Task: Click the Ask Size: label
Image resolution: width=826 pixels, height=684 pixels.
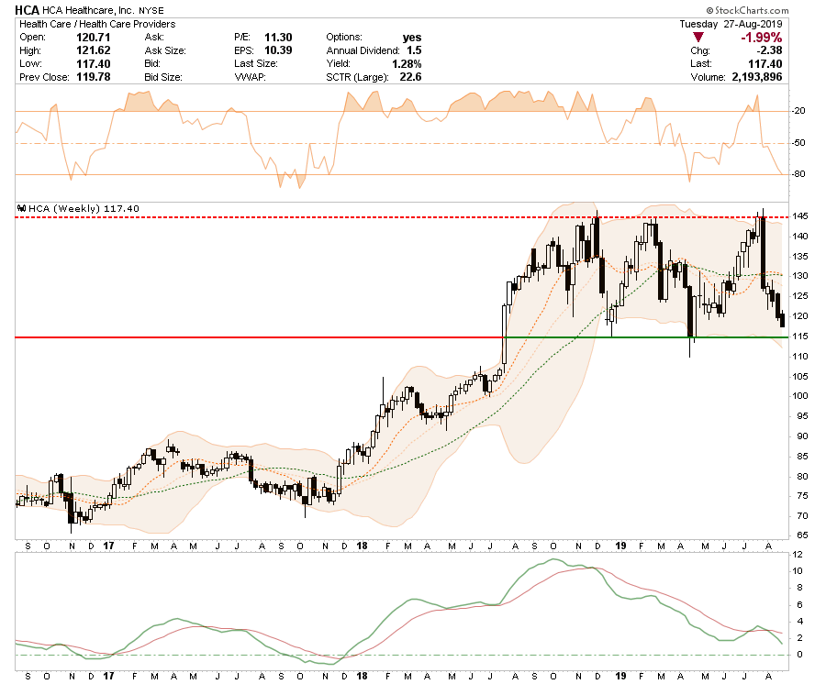Action: pyautogui.click(x=165, y=50)
